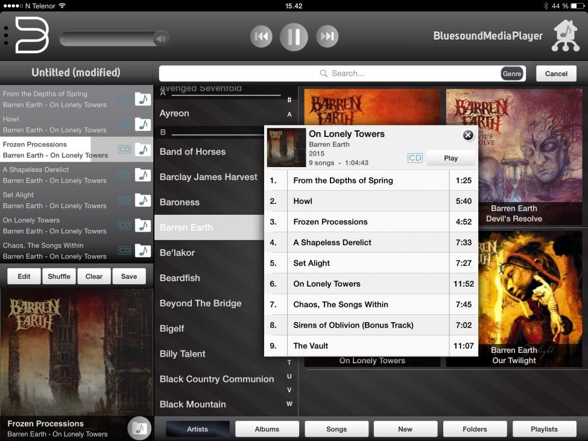
Task: Play the On Lonely Towers album
Action: [450, 158]
